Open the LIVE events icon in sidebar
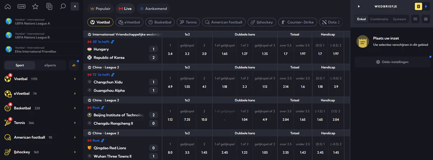Image resolution: width=433 pixels, height=160 pixels. point(21,6)
